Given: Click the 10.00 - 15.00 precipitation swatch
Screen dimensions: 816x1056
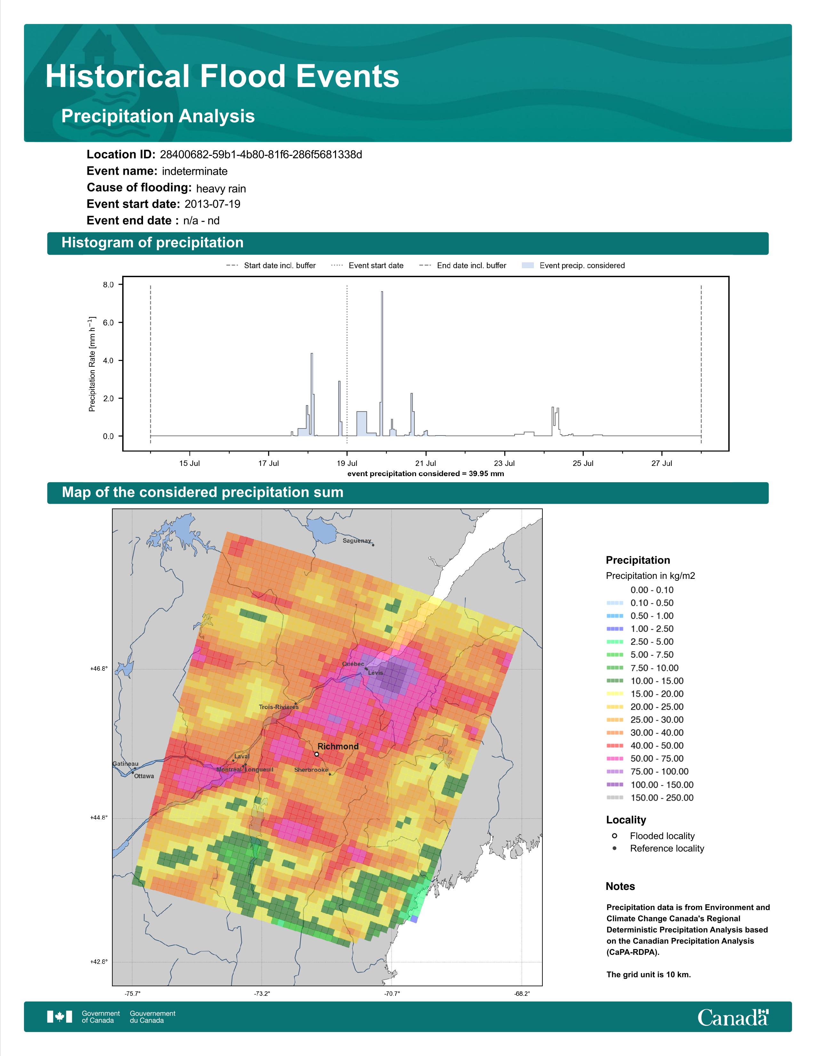Looking at the screenshot, I should [x=615, y=681].
